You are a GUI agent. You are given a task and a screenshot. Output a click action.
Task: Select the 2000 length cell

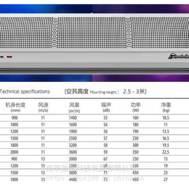point(14,152)
